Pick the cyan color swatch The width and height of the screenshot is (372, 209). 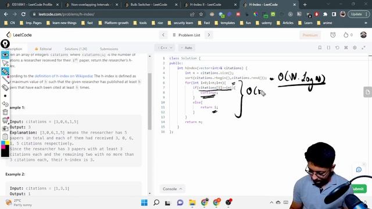tap(3, 143)
